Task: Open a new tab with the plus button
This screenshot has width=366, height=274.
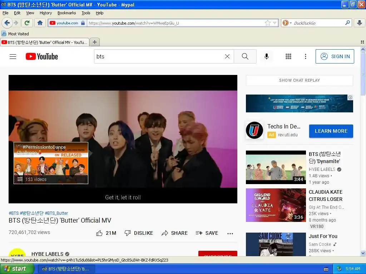Action: (94, 42)
